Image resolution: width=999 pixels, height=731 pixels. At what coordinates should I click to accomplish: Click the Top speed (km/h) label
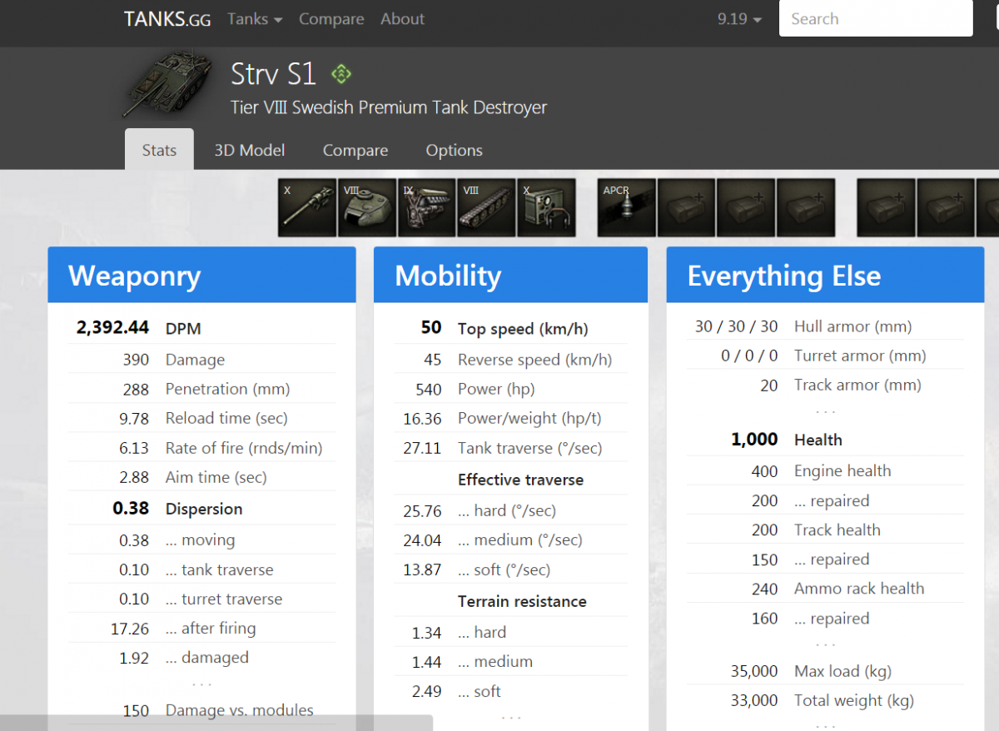[523, 329]
